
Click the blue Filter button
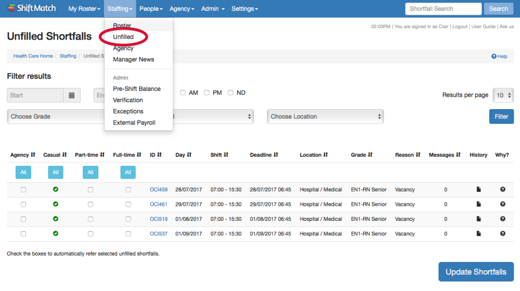(501, 117)
